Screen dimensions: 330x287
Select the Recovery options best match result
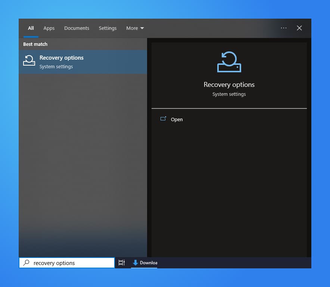click(62, 61)
